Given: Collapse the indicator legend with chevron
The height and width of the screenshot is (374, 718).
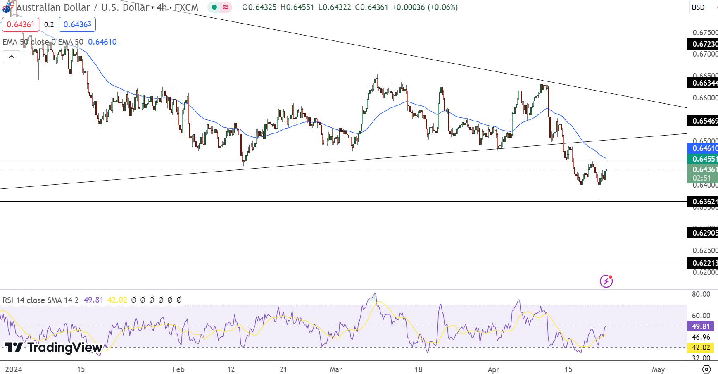Looking at the screenshot, I should (x=12, y=57).
